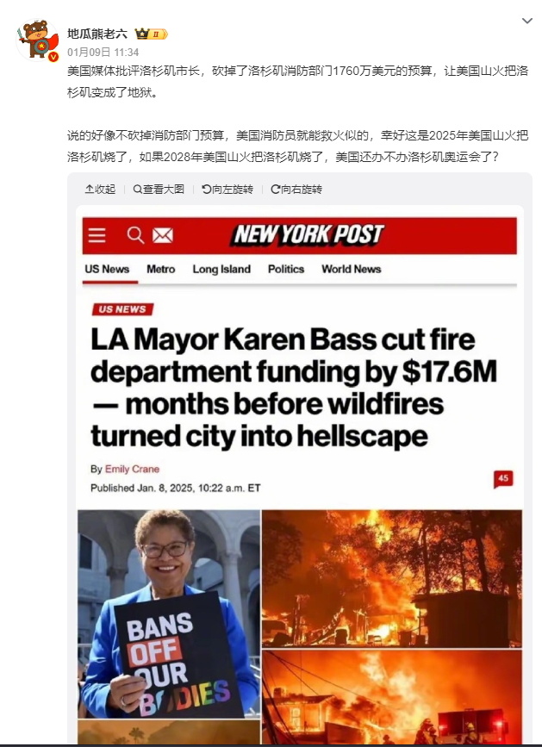
Task: Collapse the image using 收起
Action: (x=100, y=190)
